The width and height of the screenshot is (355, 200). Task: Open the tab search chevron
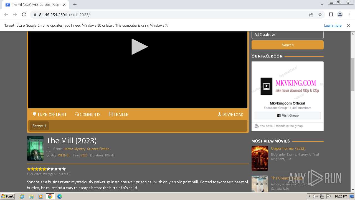point(322,5)
